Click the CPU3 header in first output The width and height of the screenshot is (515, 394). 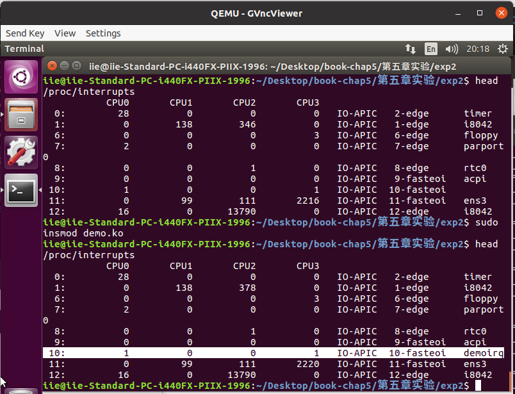(x=307, y=103)
